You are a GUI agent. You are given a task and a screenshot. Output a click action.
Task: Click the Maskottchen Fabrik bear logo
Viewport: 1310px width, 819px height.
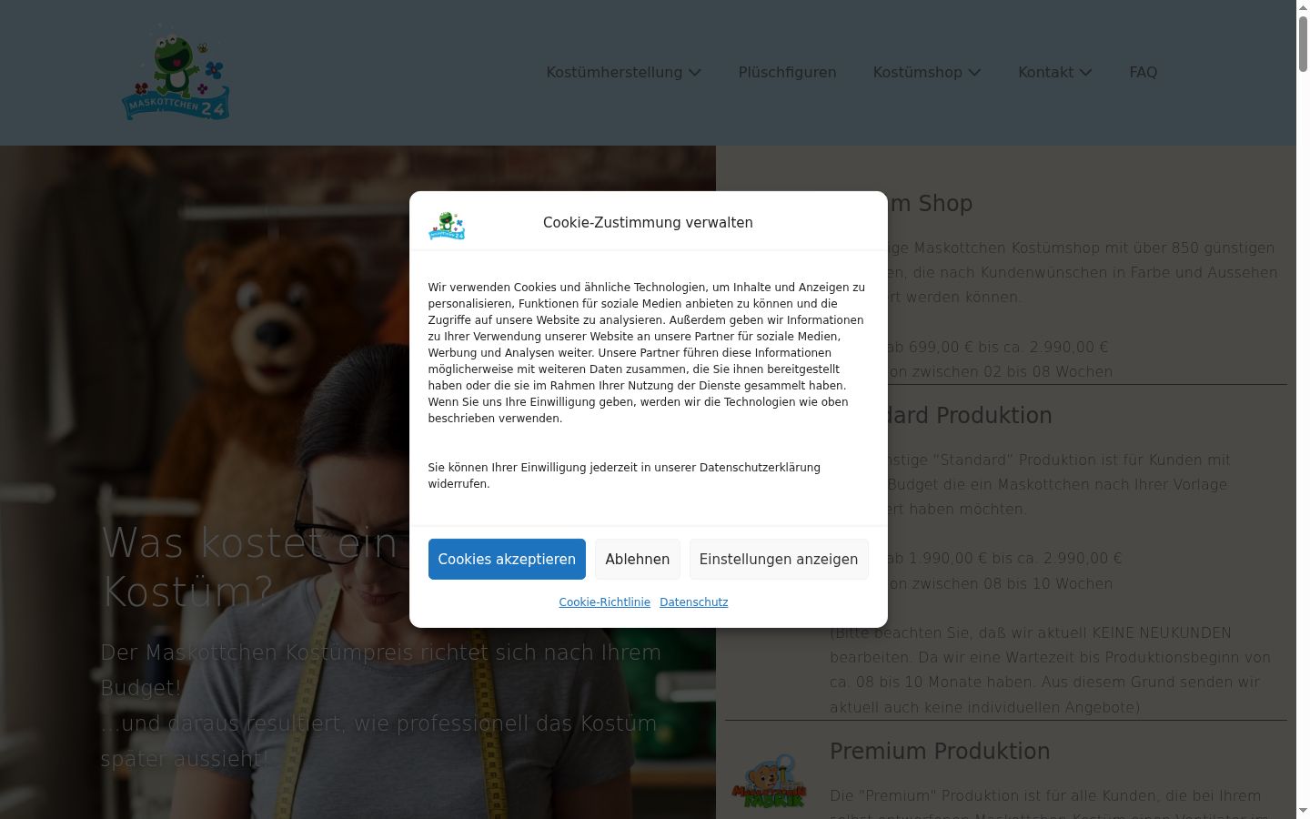pos(769,782)
